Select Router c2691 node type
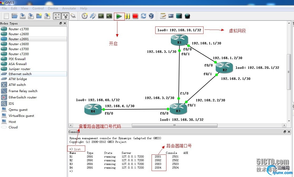The width and height of the screenshot is (294, 177). [33, 39]
